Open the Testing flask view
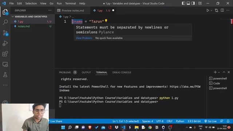Screen dimensions: 233x131 [5, 75]
